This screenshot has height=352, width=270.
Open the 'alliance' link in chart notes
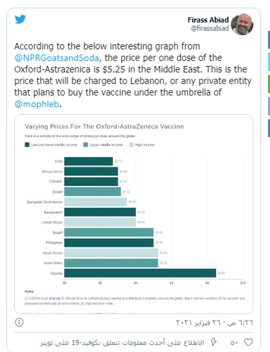[x=54, y=298]
